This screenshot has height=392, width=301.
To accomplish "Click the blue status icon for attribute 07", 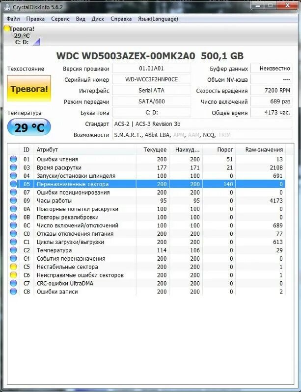I will tap(13, 192).
